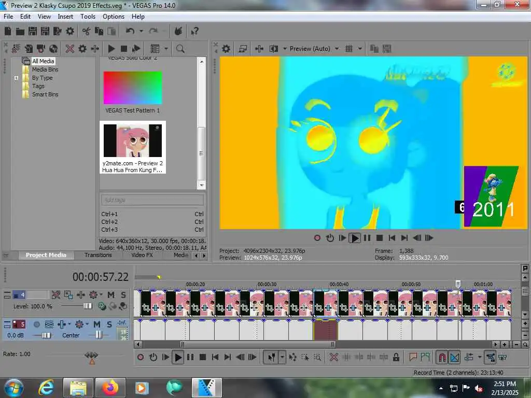Click the Event Pan/Crop icon on first clip
Viewport: 531px width, 398px height.
point(146,308)
